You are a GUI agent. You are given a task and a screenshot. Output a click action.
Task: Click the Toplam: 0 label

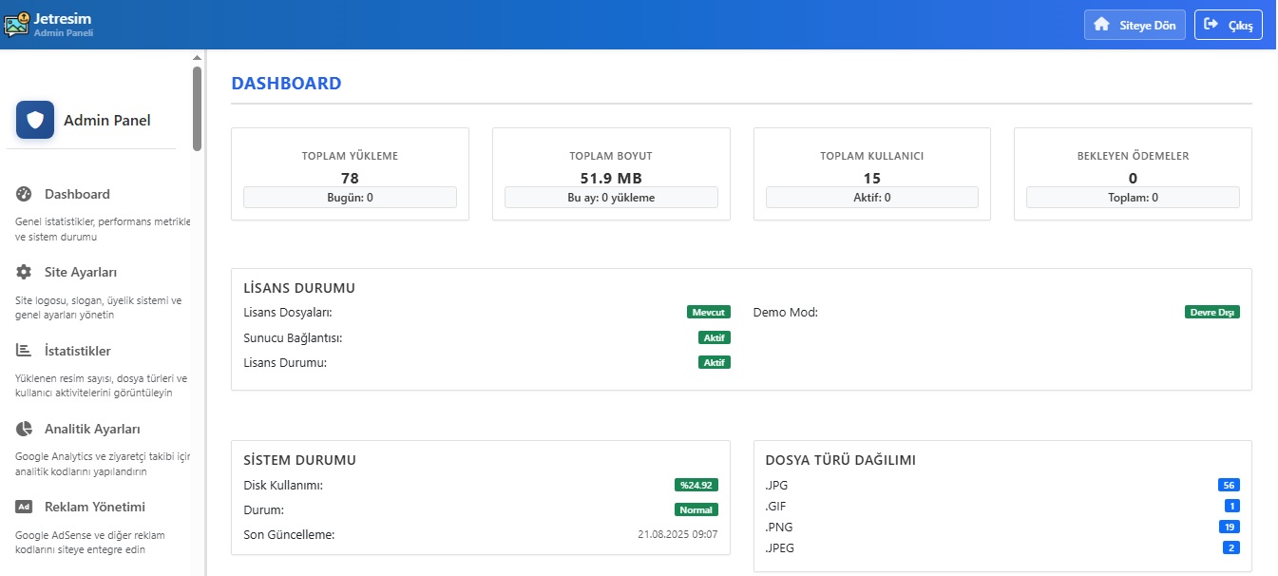[1133, 198]
